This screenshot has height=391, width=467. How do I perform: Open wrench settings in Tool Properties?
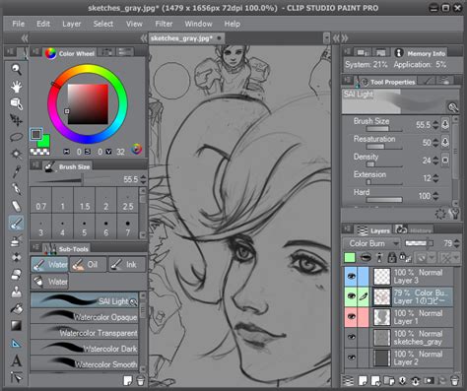click(x=455, y=214)
